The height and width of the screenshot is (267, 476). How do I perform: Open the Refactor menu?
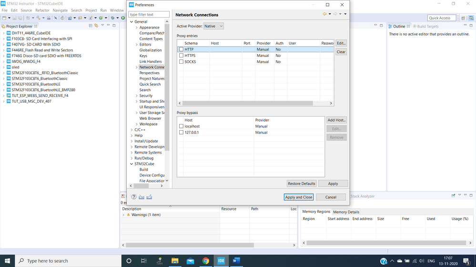[42, 10]
